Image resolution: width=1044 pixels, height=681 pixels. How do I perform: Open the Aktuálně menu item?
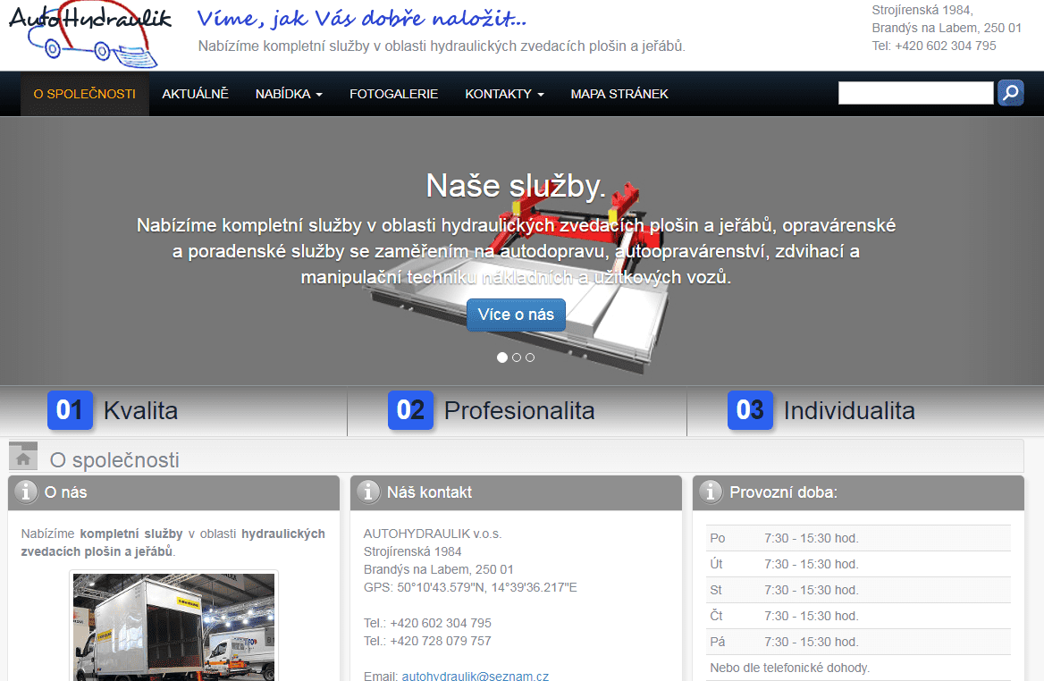195,94
